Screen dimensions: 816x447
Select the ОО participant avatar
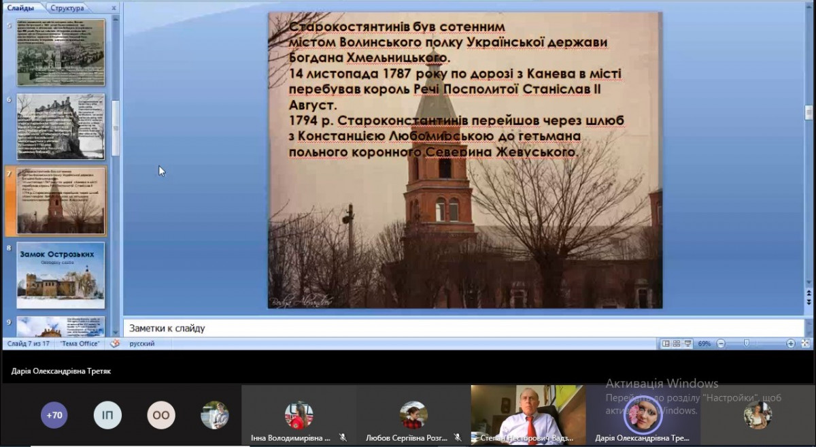pos(161,415)
